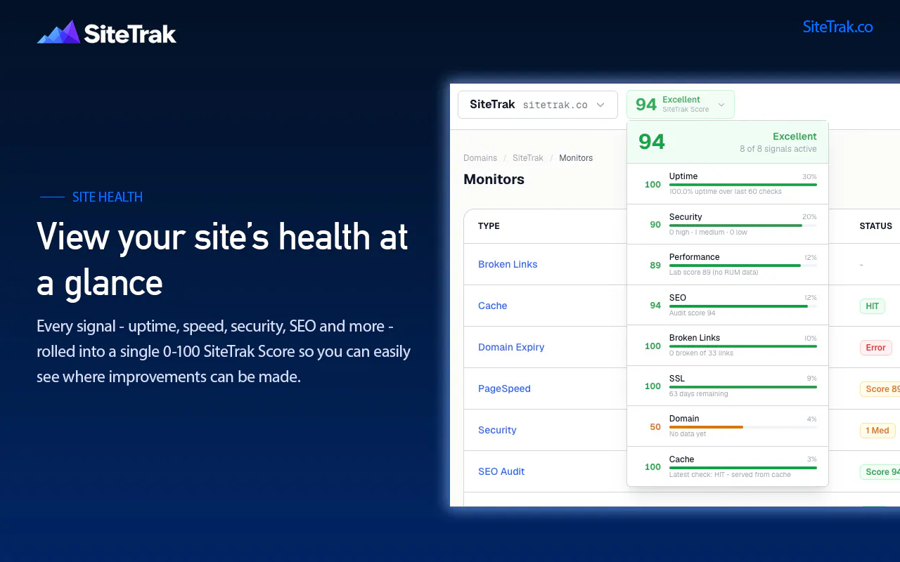
Task: Click the STATUS column header
Action: click(875, 226)
